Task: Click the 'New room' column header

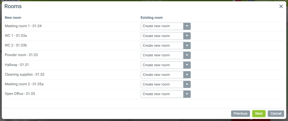Action: [13, 18]
